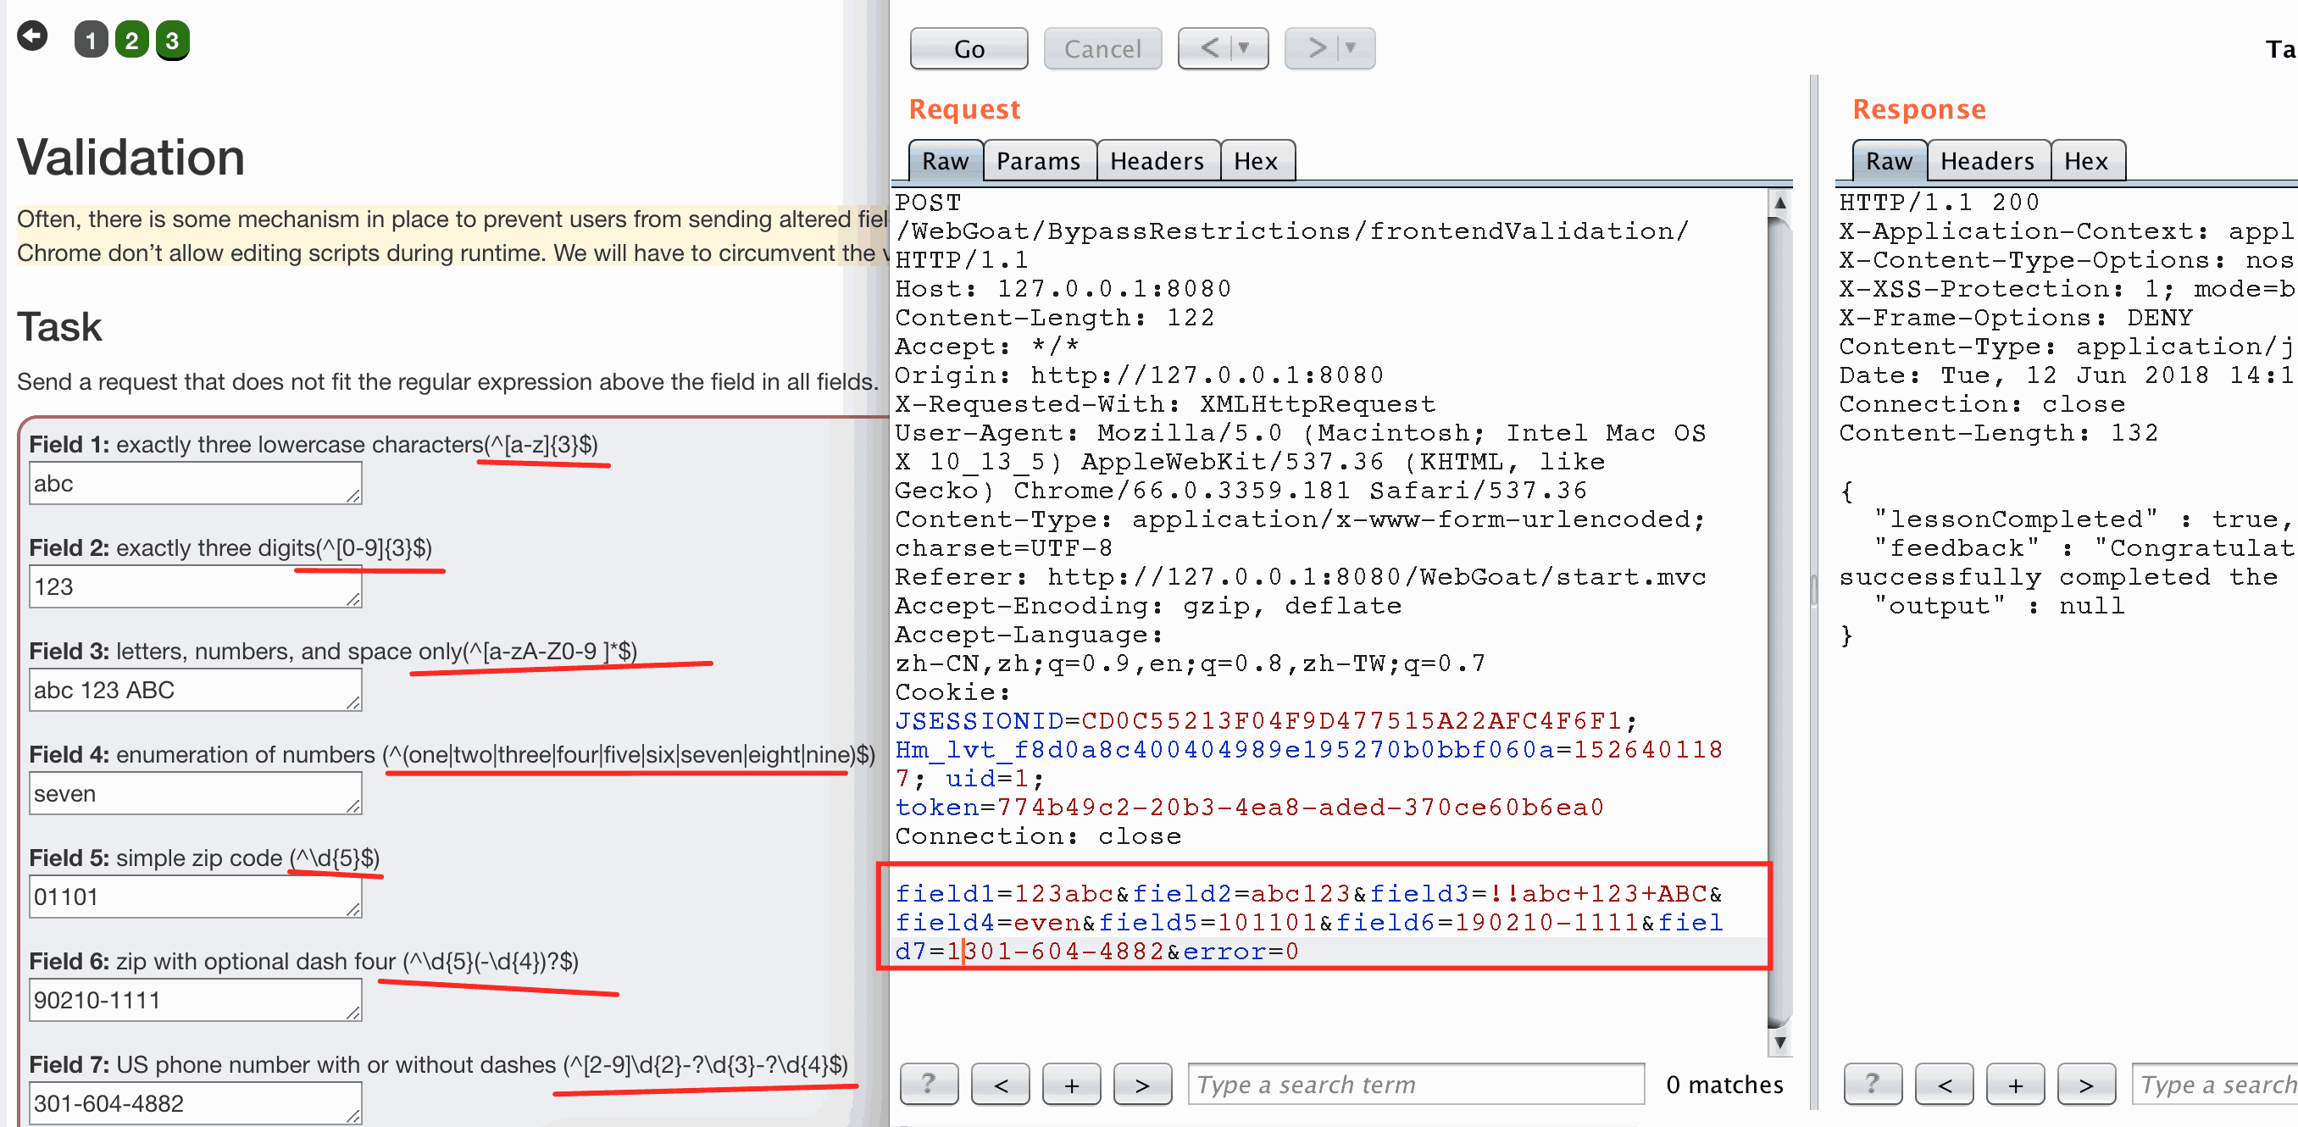Click Field 1 textarea resize grip

[x=353, y=495]
